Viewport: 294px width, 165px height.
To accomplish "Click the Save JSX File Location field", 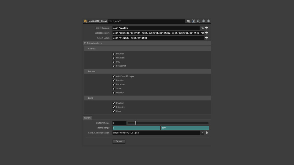I will click(156, 133).
